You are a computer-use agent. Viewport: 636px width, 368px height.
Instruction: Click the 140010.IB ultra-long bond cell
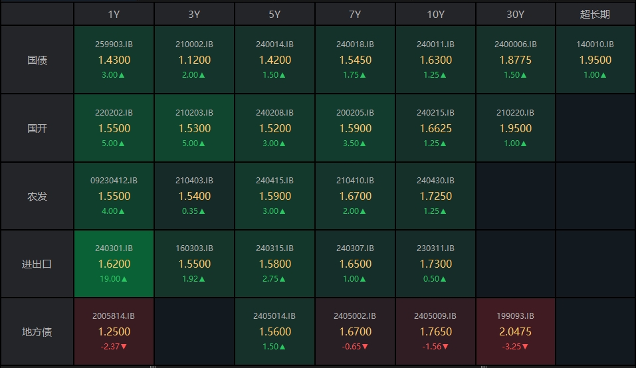click(x=595, y=60)
